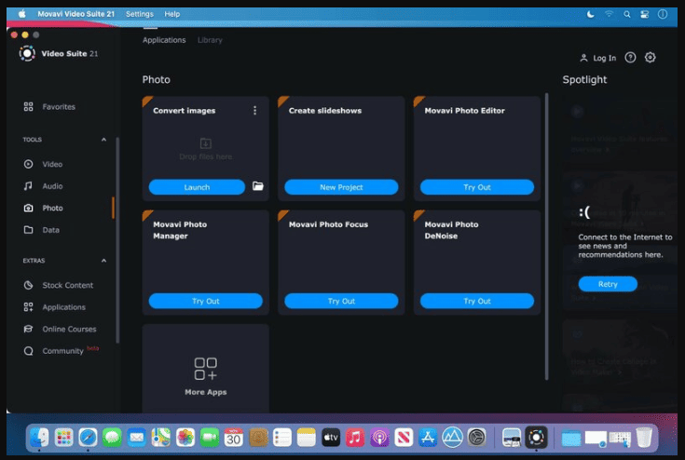Start a New Project for slideshows
The height and width of the screenshot is (460, 685).
[x=341, y=187]
